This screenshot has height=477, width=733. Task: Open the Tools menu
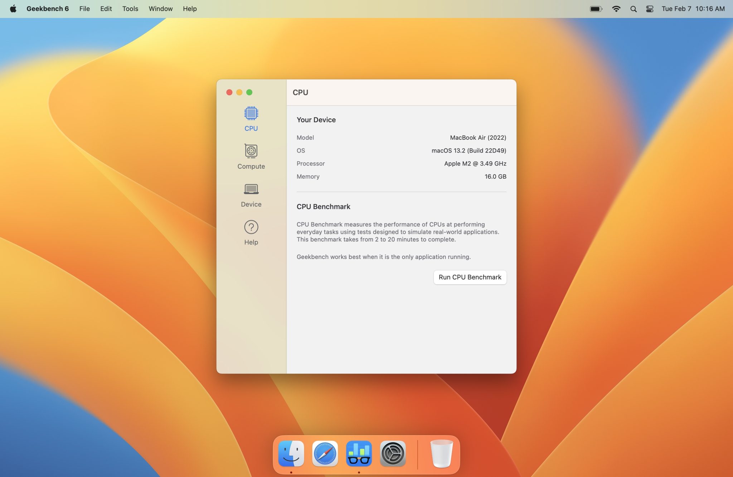(x=130, y=9)
